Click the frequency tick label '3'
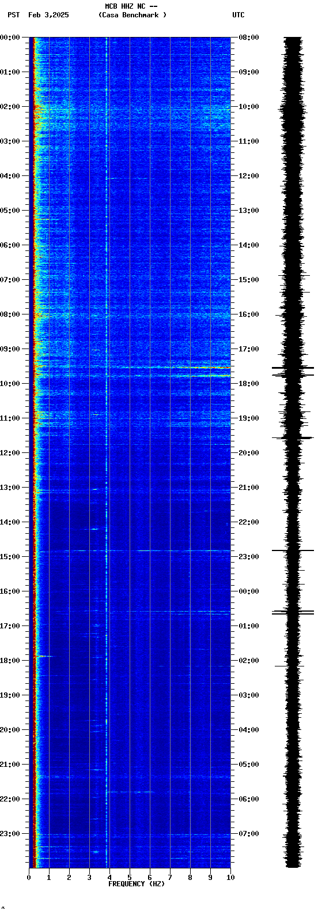The image size is (318, 914). click(x=89, y=878)
